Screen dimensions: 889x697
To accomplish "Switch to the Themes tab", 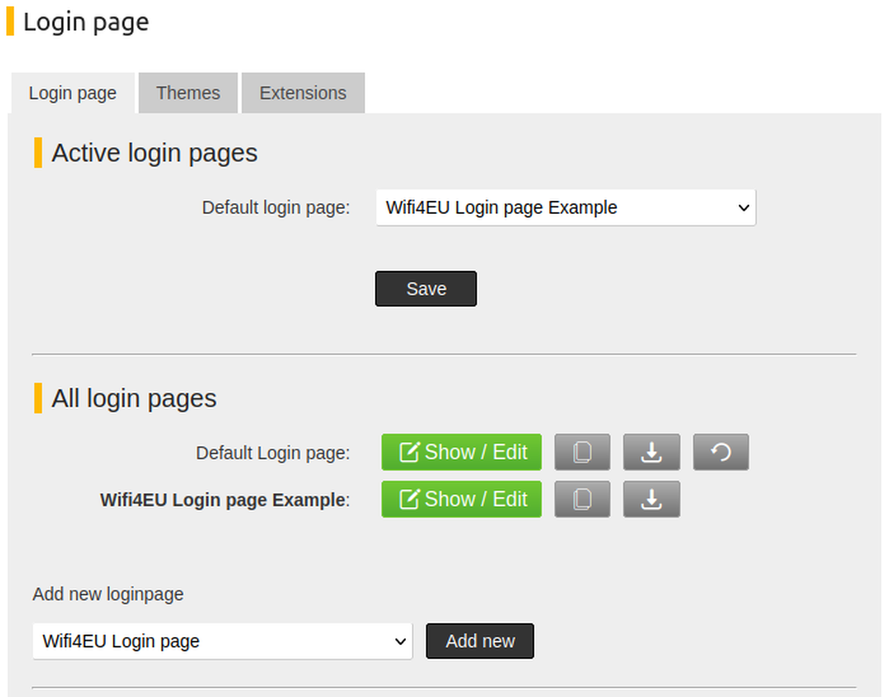I will (187, 93).
